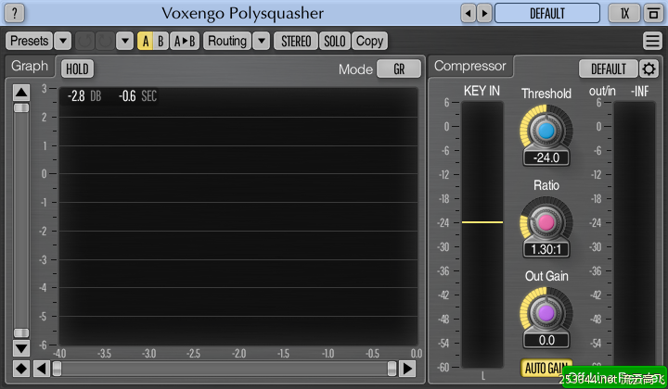
Task: Expand the Routing presets dropdown
Action: pos(262,41)
